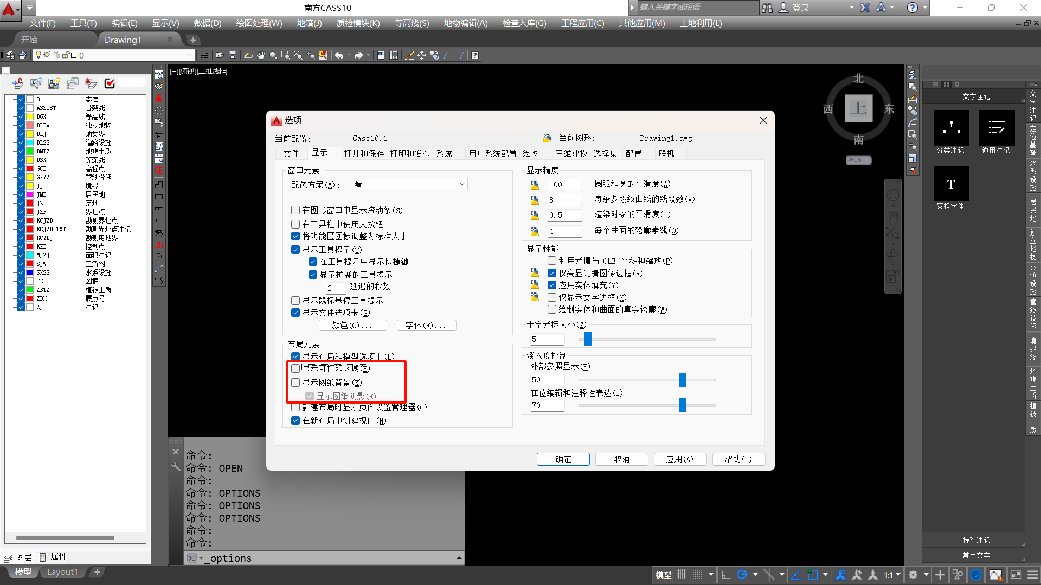Select the 变换字体 tool icon
Screen dimensions: 1041x585
[951, 184]
